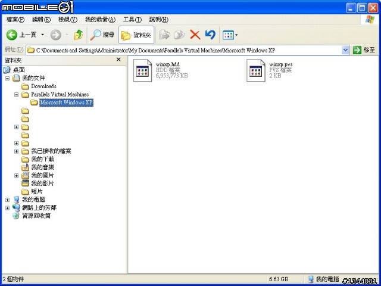Select 我的文件 in the folder tree
This screenshot has width=381, height=286.
pyautogui.click(x=33, y=78)
